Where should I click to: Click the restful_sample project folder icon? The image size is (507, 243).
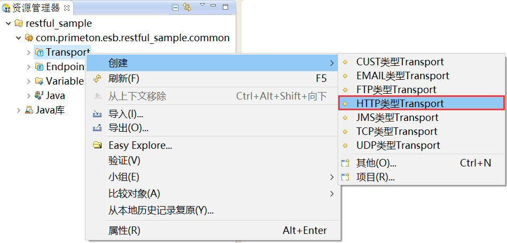tap(19, 24)
